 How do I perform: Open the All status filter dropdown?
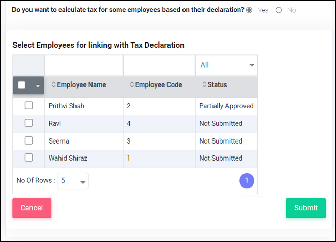(226, 65)
